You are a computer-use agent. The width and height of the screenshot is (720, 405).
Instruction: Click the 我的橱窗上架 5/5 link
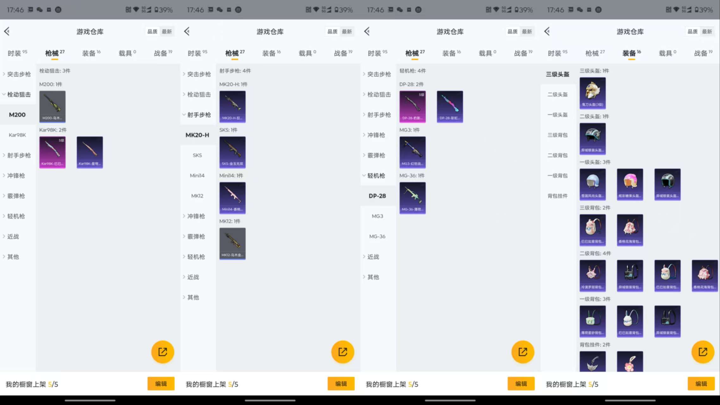[x=572, y=384]
